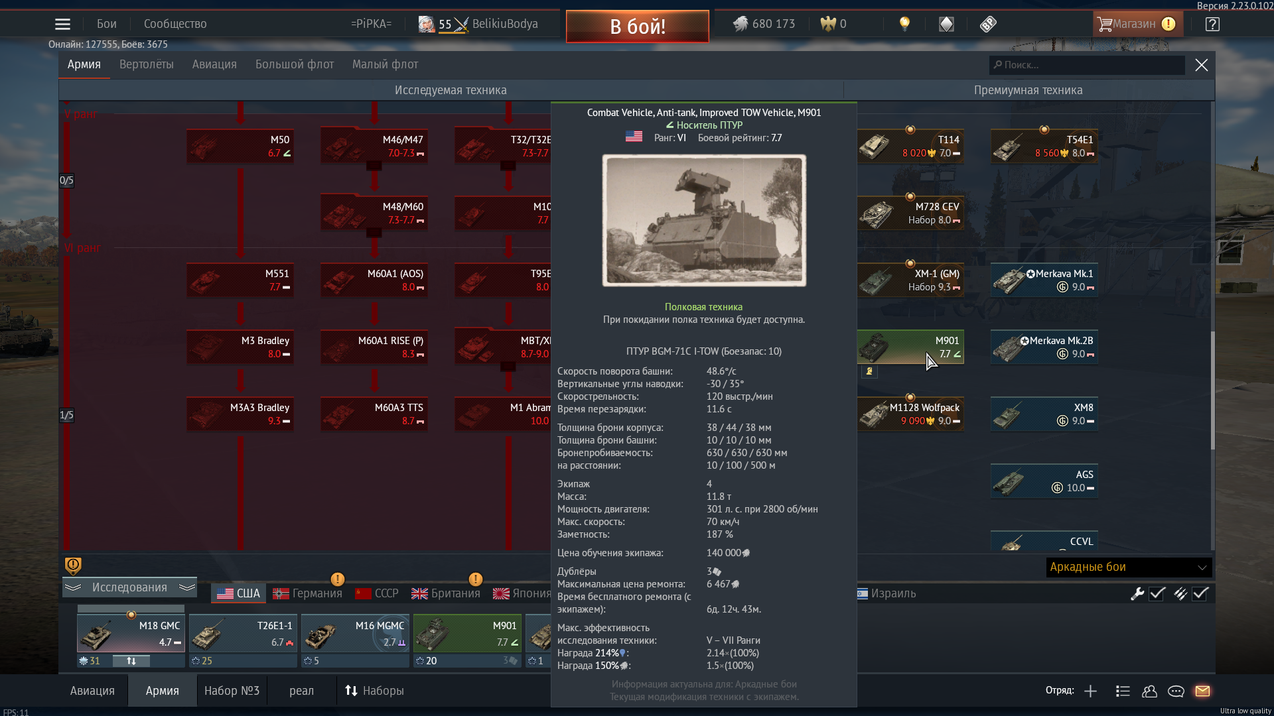Click the research tree vertical scrollbar
1274x716 pixels.
1212,391
